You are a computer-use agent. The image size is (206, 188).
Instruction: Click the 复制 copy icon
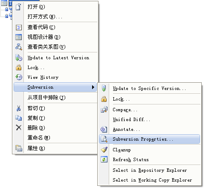point(19,118)
